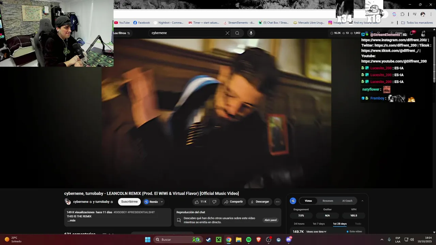The image size is (436, 245).
Task: Open the Views over time dropdown
Action: point(316,232)
